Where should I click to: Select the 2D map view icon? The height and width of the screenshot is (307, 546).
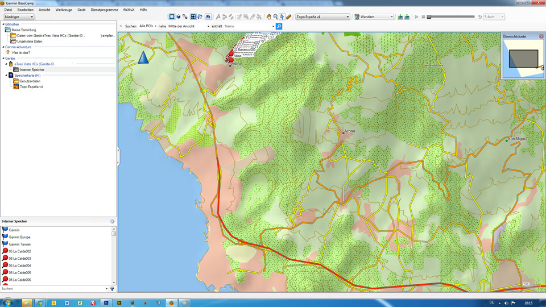coord(172,16)
